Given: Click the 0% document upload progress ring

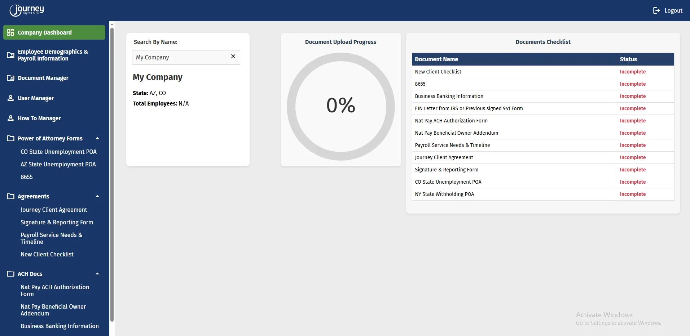Looking at the screenshot, I should 340,106.
